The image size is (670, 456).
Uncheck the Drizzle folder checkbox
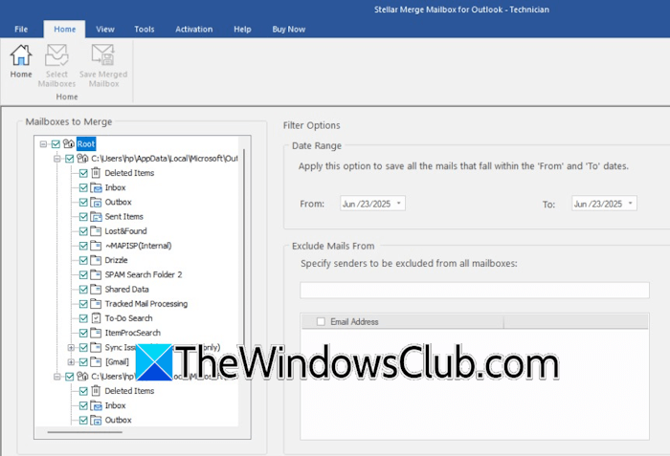83,260
